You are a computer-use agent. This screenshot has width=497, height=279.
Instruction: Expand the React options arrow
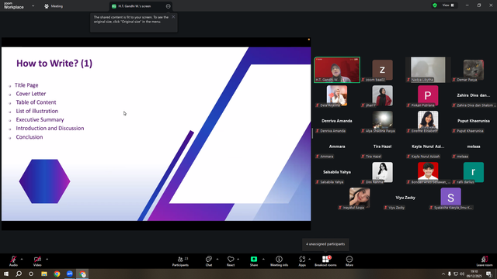click(x=238, y=259)
